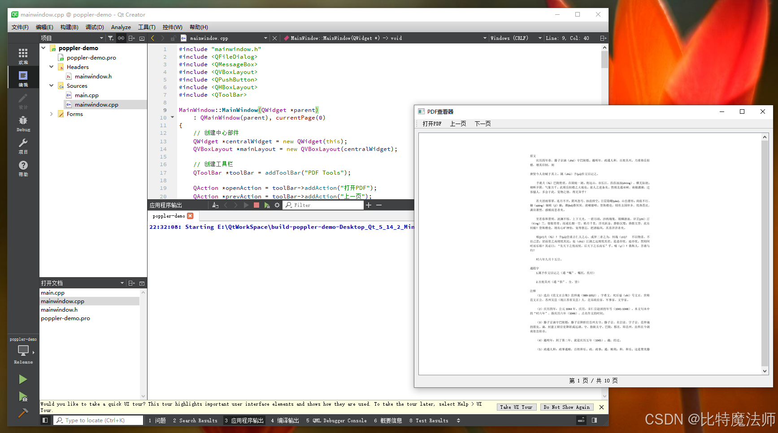778x433 pixels.
Task: Open the 文件(F) menu
Action: tap(20, 27)
